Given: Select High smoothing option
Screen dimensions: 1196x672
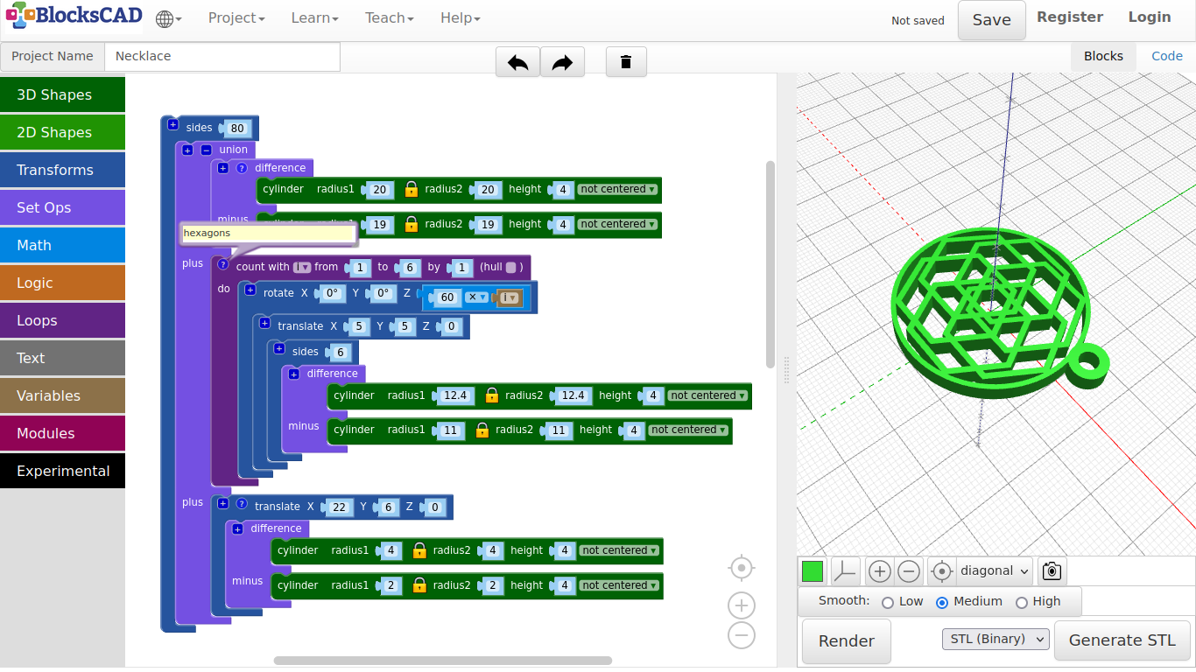Looking at the screenshot, I should 1021,602.
